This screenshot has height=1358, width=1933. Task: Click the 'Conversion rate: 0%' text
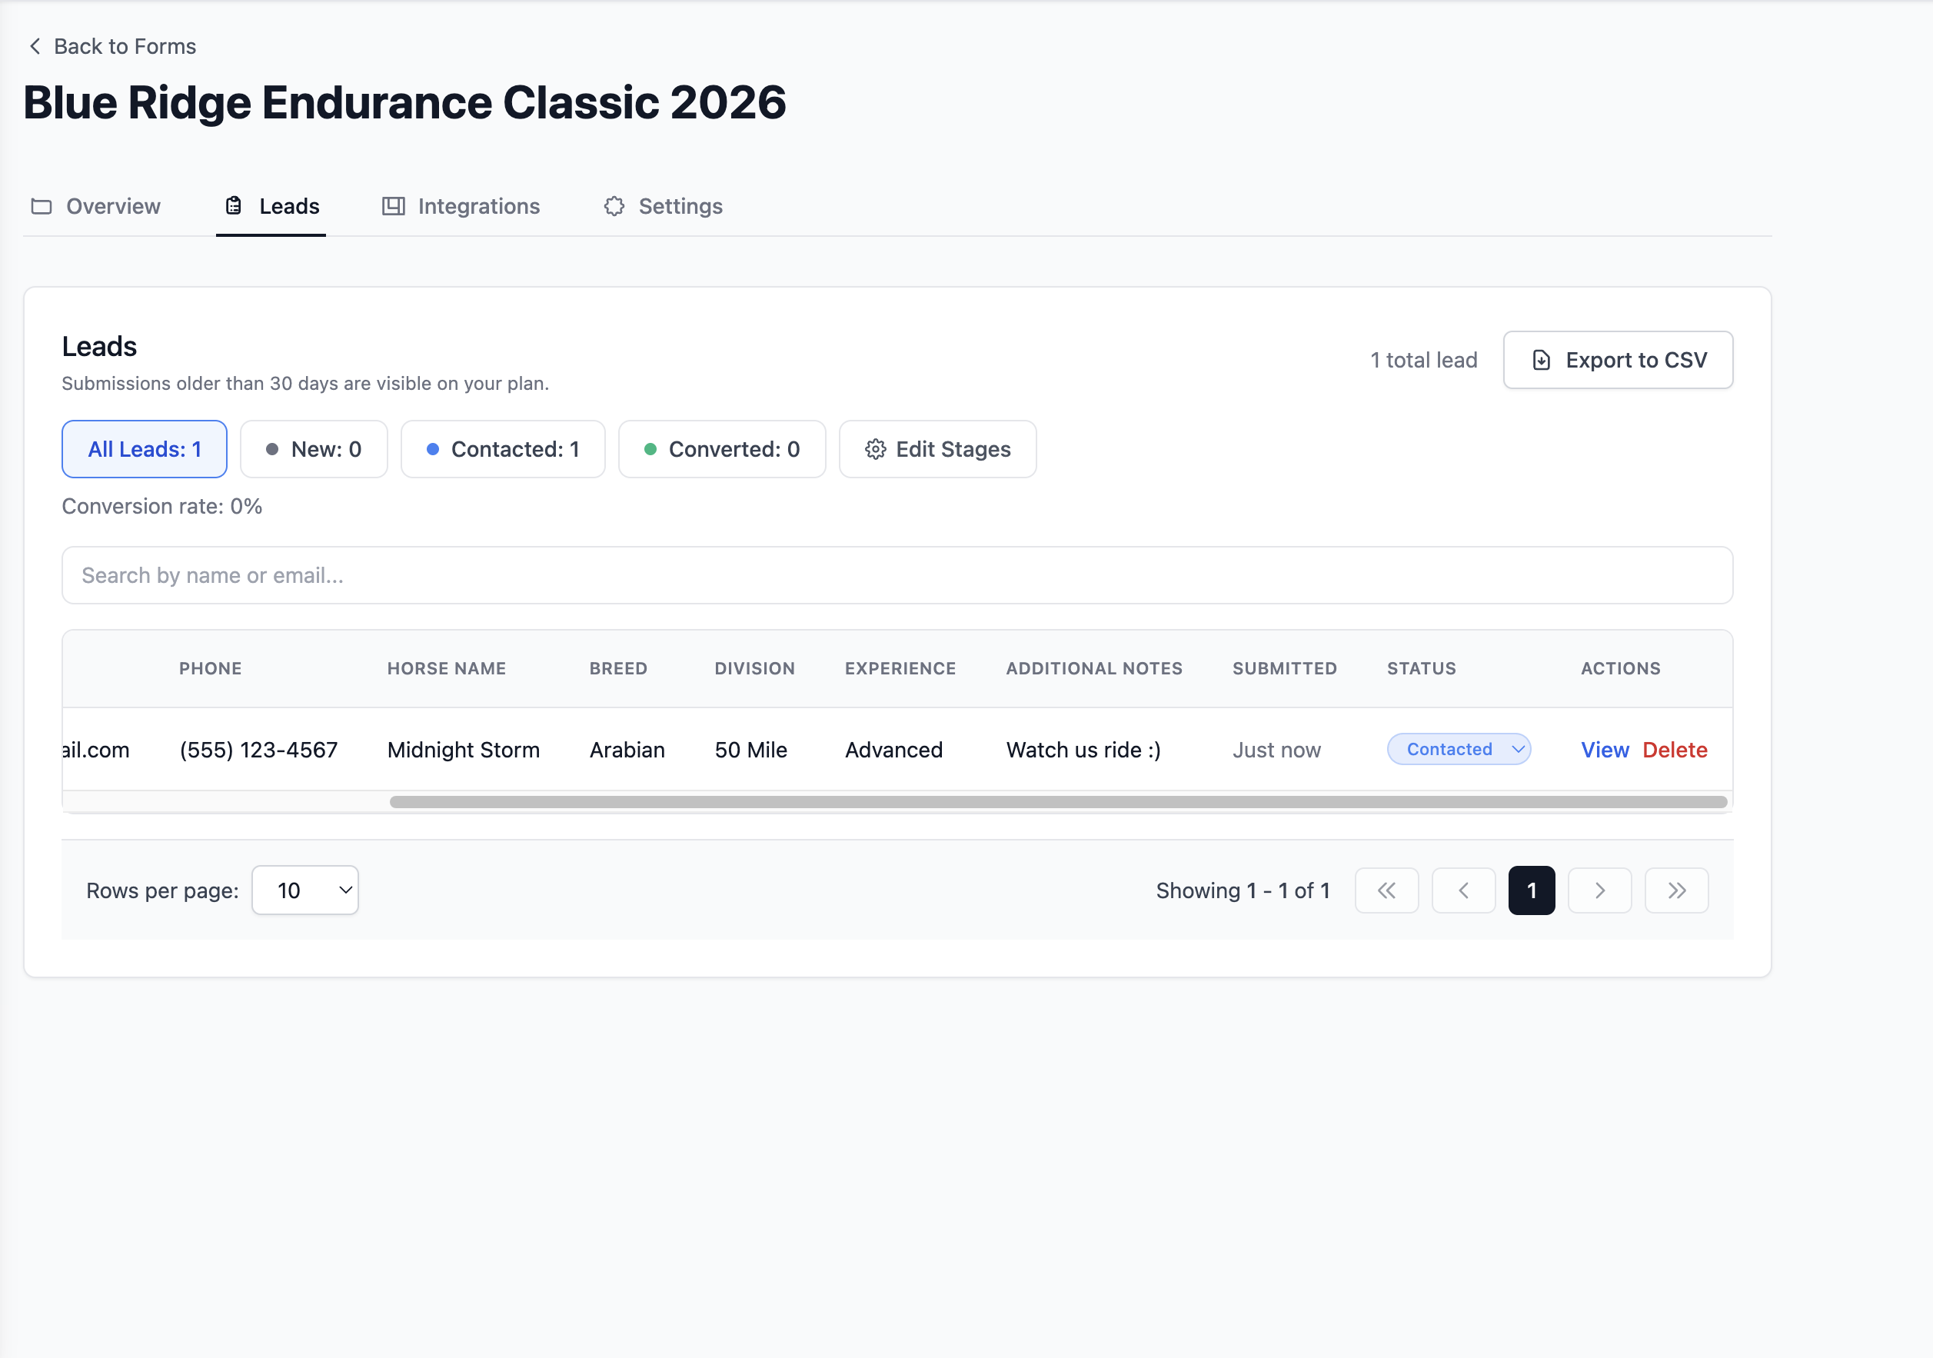tap(162, 507)
